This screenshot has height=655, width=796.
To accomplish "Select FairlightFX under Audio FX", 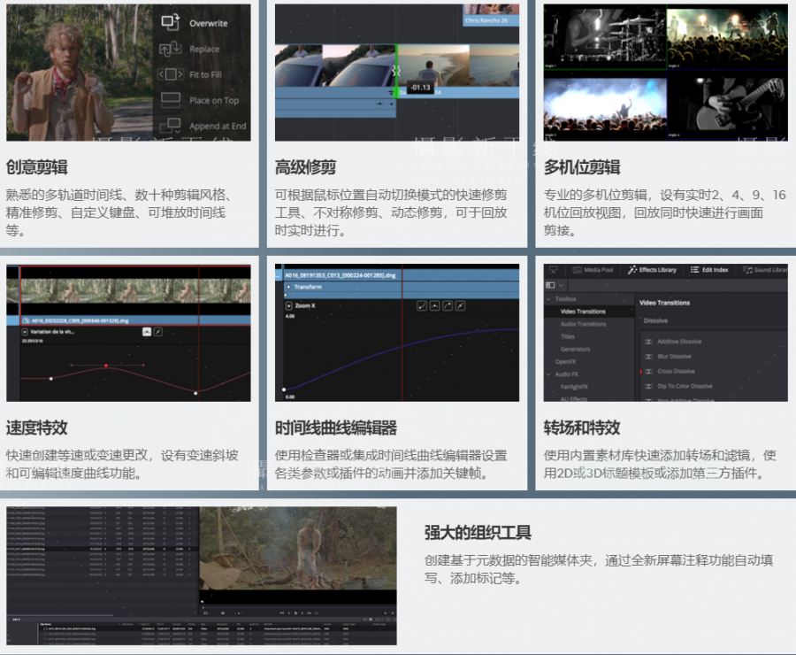I will [574, 387].
